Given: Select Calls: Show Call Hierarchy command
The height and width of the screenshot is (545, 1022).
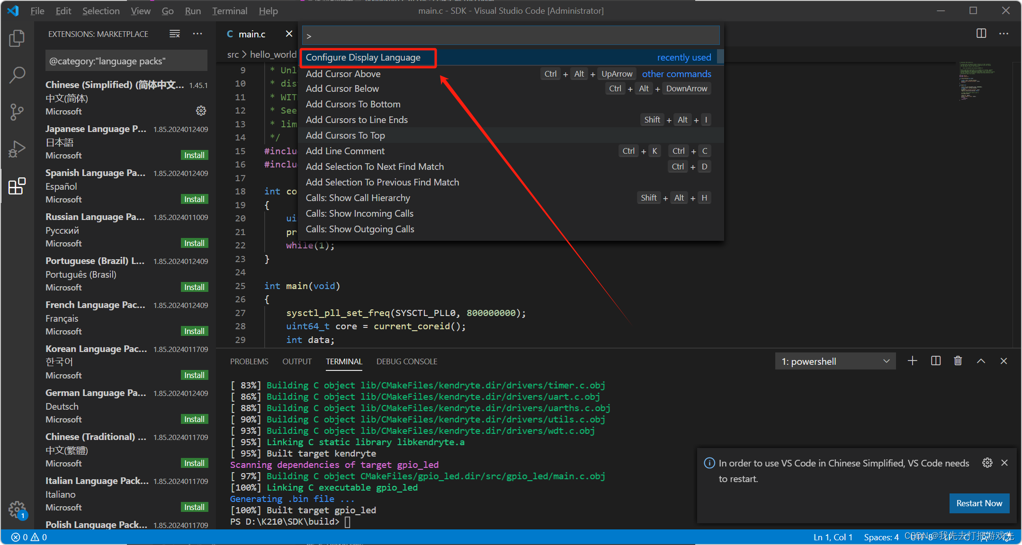Looking at the screenshot, I should coord(511,198).
